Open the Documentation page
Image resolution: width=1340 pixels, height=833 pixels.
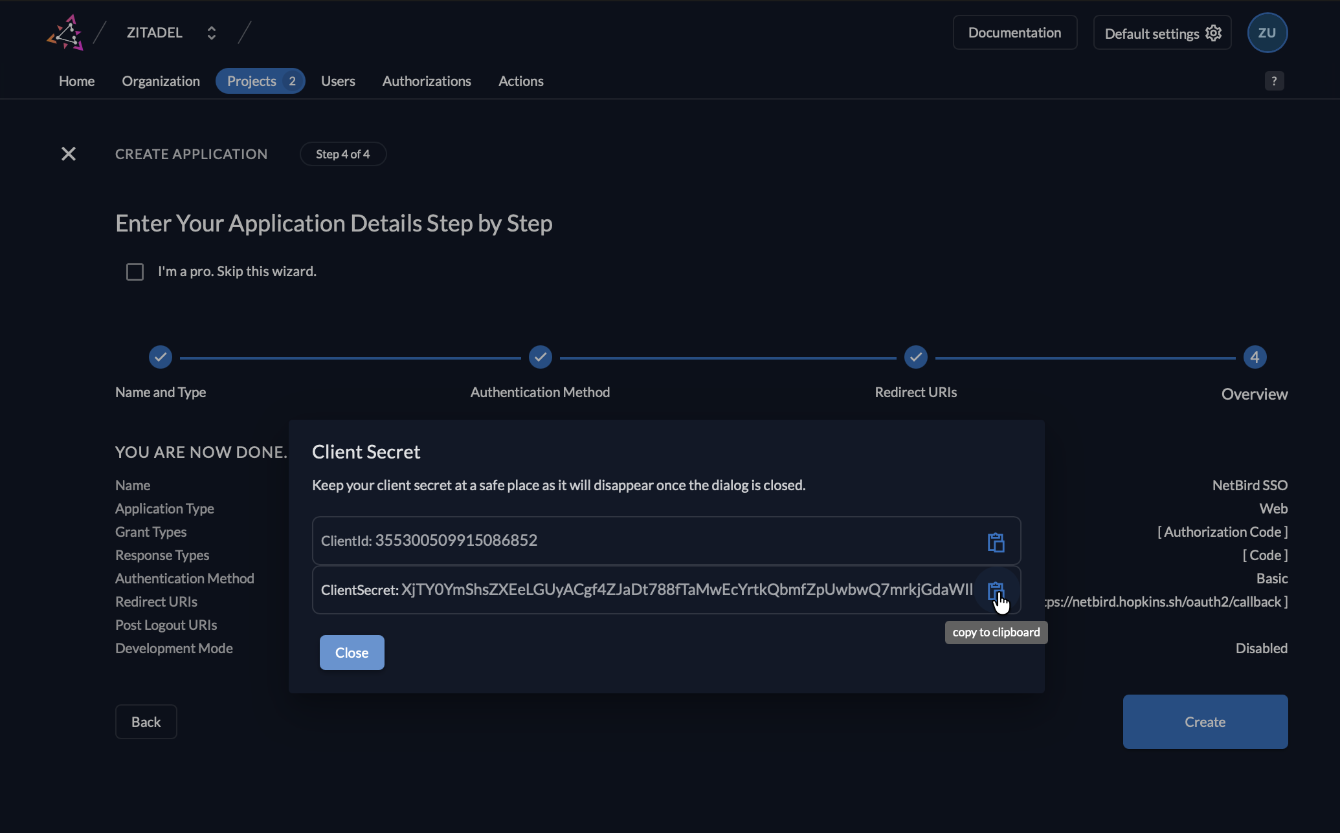1014,32
